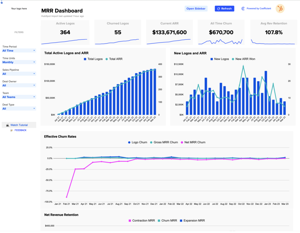Screen dimensions: 300x233
Task: Expand the Time Units Monthly dropdown
Action: (x=19, y=62)
